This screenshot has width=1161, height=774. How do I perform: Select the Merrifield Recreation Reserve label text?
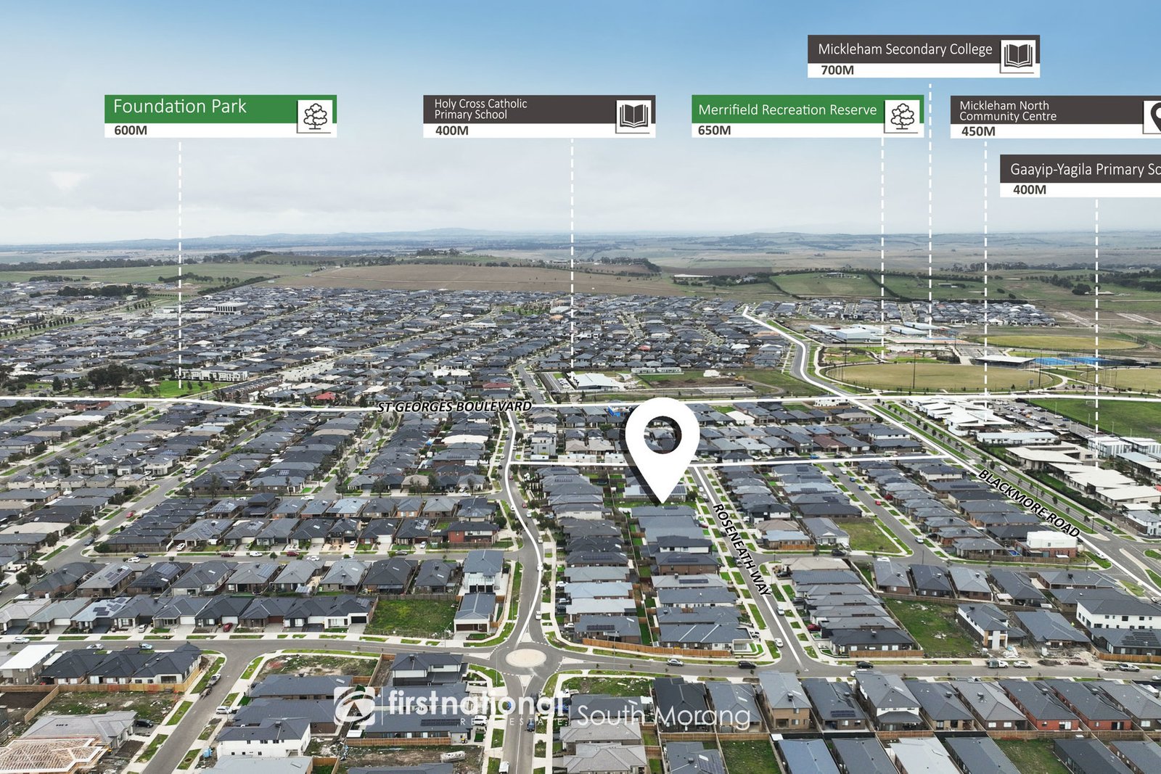(787, 110)
